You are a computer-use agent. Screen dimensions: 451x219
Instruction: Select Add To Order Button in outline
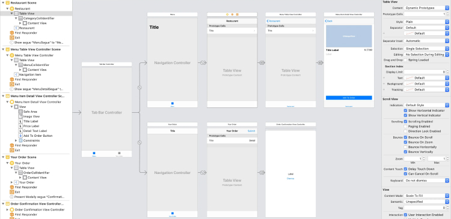click(35, 136)
